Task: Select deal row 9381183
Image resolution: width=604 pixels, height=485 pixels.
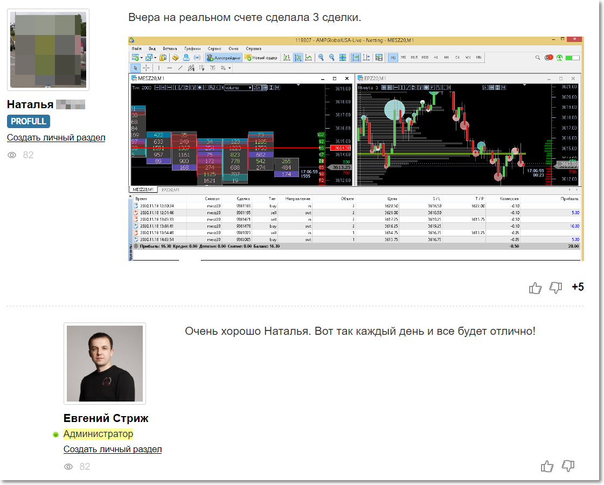Action: pos(356,206)
